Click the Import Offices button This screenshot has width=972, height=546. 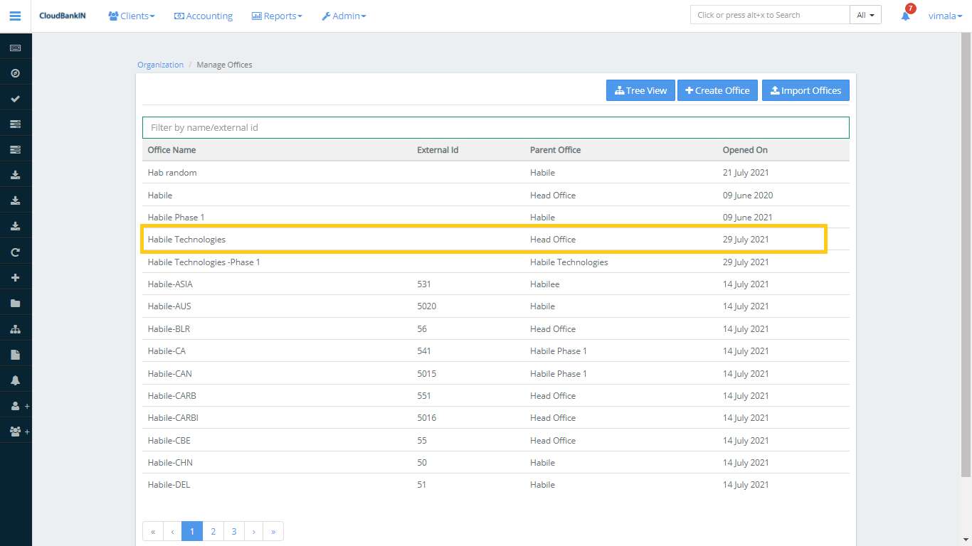[805, 90]
